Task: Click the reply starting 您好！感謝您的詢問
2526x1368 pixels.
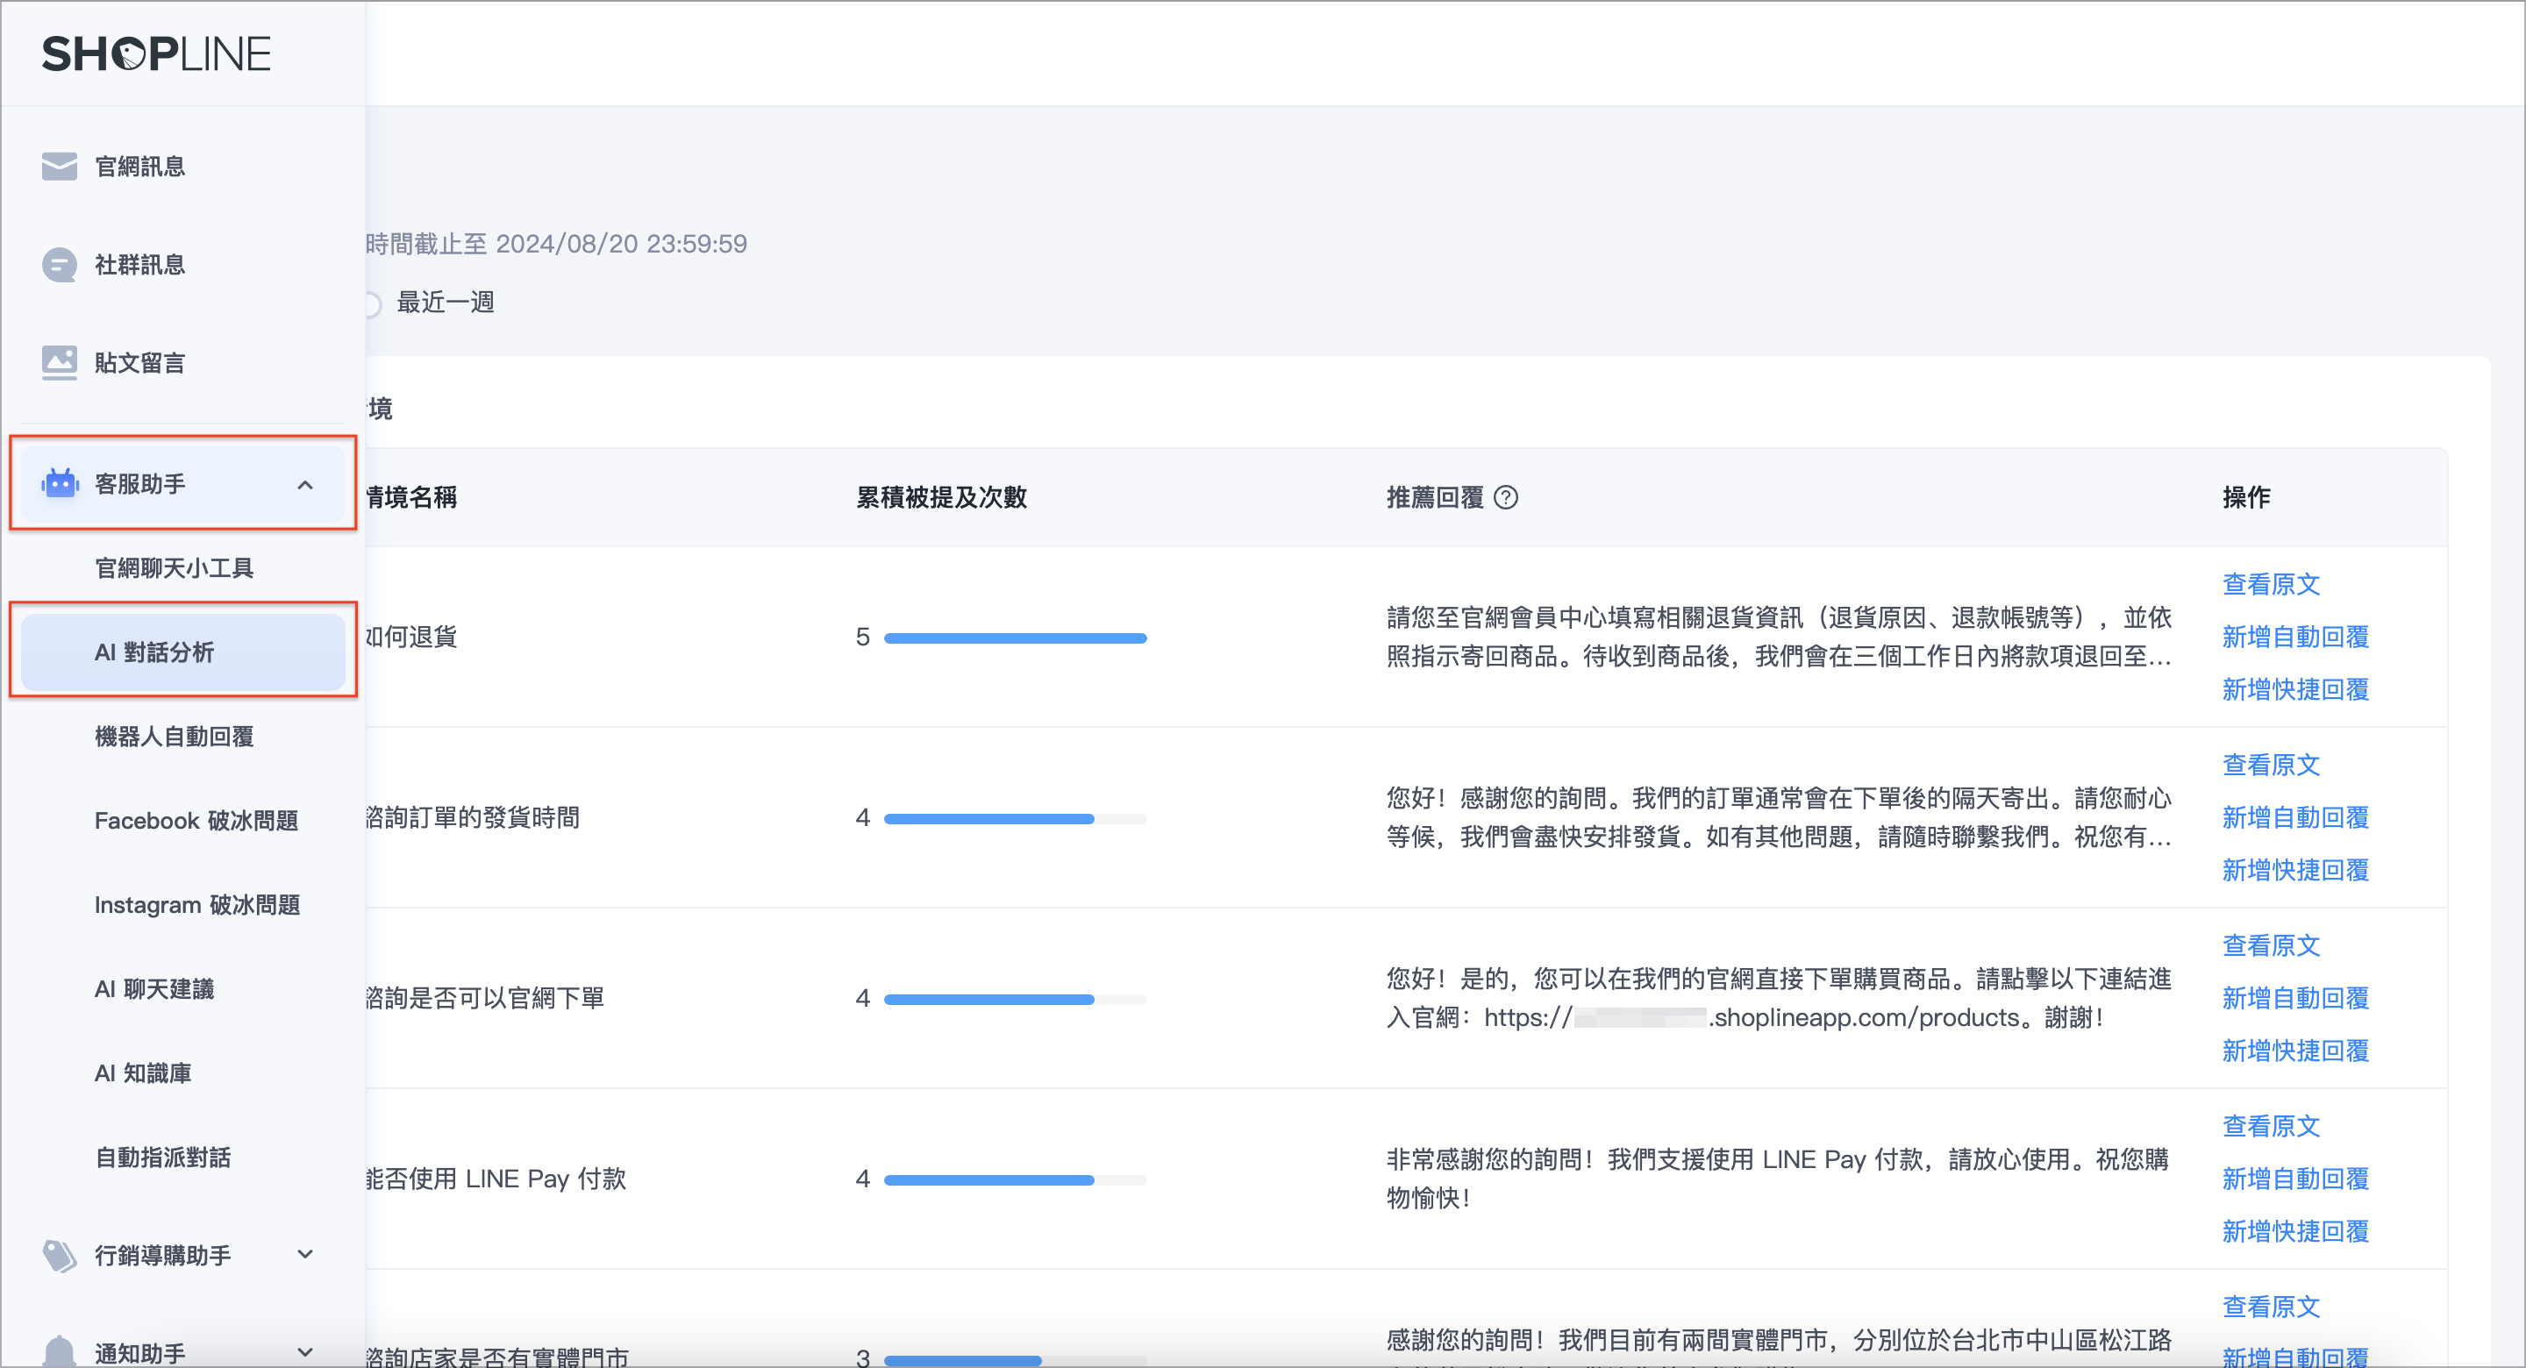Action: 1779,818
